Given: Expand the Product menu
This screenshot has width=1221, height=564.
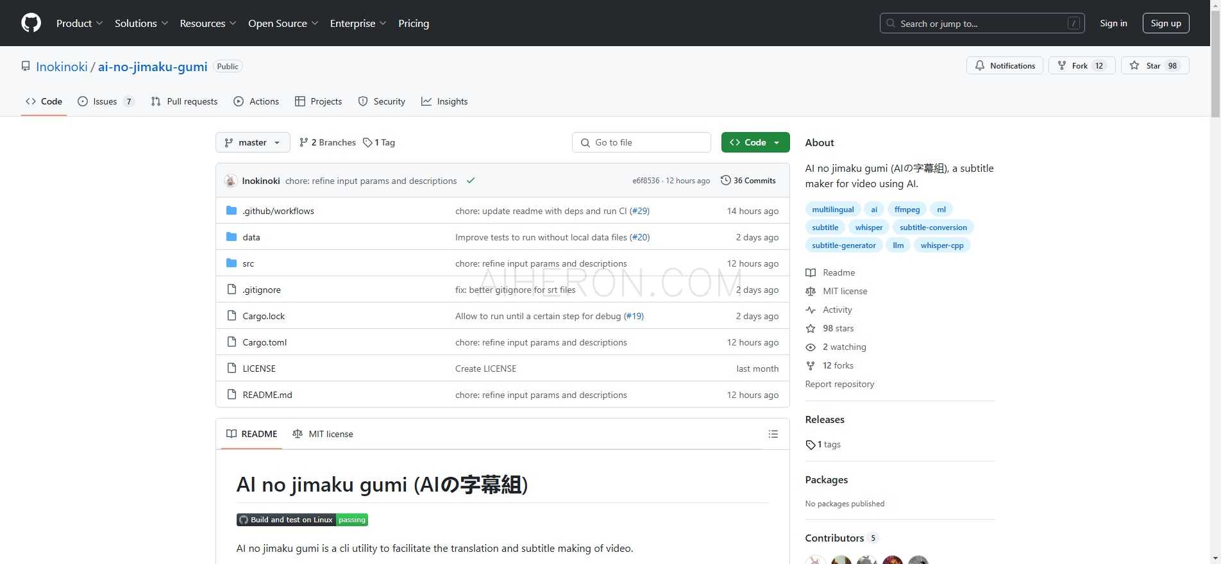Looking at the screenshot, I should point(79,23).
